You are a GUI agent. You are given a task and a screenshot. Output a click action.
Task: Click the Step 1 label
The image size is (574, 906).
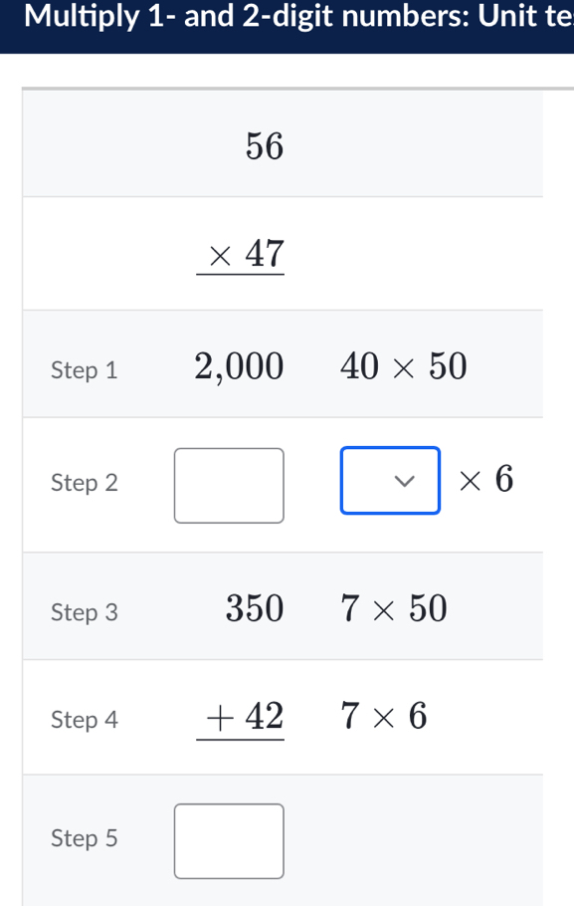tap(85, 369)
